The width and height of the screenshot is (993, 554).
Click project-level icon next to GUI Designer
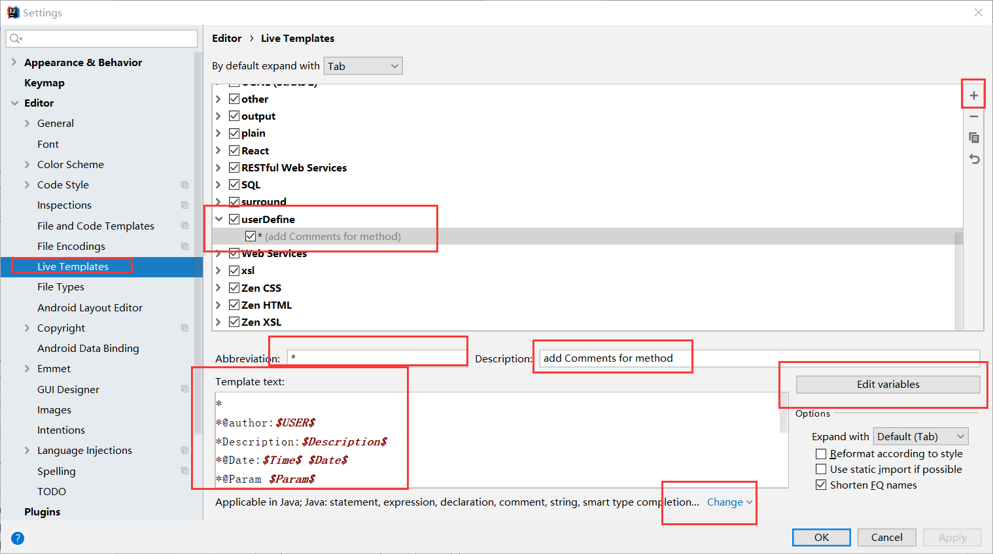(x=184, y=389)
